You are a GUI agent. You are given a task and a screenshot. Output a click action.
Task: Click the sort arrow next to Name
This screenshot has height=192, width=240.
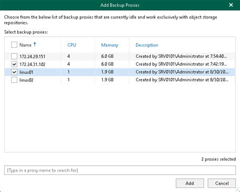(35, 44)
